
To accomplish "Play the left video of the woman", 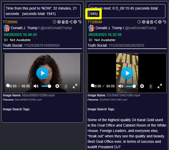I will (42, 73).
